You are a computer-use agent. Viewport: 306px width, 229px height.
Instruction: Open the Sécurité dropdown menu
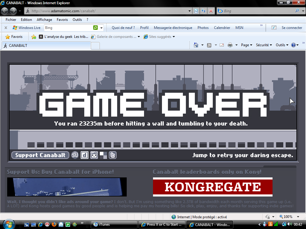click(264, 45)
